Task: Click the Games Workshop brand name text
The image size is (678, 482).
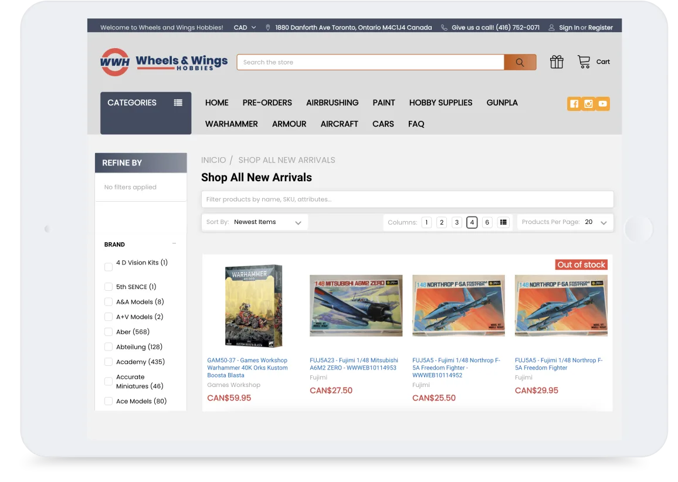Action: coord(233,385)
